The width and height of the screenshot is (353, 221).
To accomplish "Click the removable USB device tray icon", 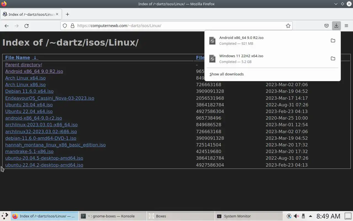I will [303, 216].
